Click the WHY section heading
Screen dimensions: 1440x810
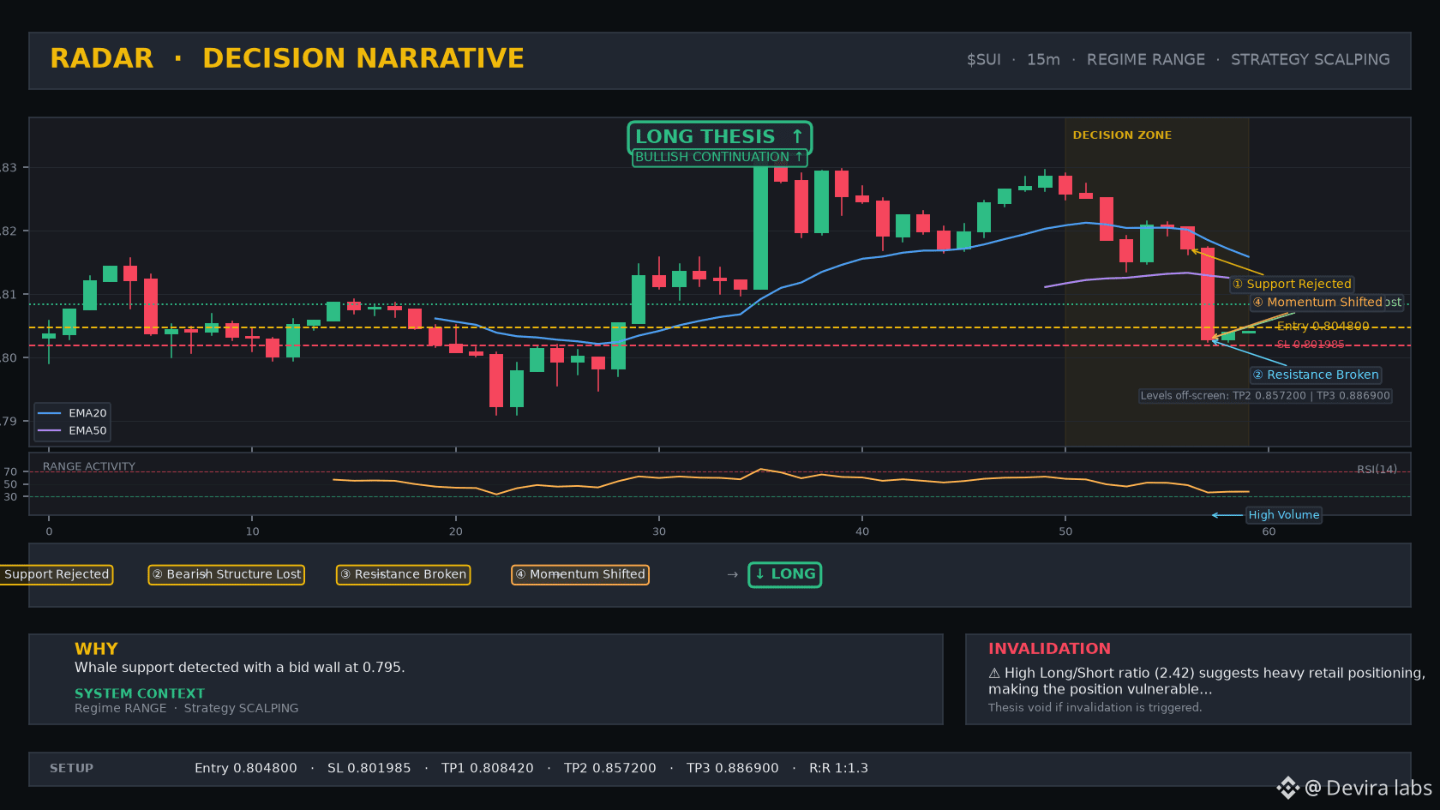[96, 649]
